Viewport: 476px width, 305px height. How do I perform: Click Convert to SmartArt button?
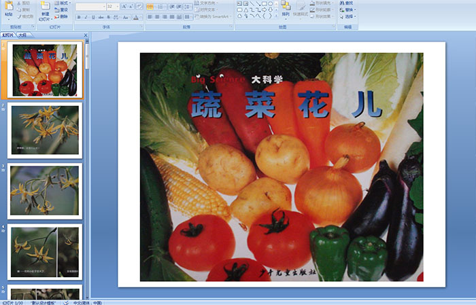click(x=214, y=16)
